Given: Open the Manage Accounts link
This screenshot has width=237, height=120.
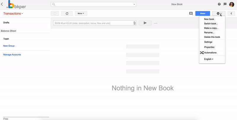Looking at the screenshot, I should pos(12,55).
